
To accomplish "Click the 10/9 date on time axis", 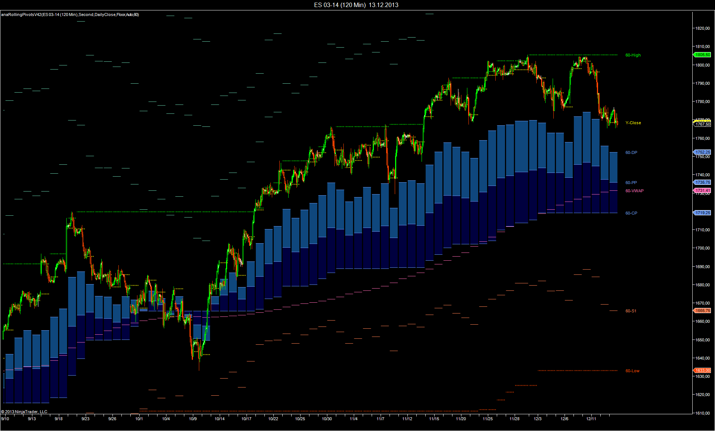I will (193, 419).
